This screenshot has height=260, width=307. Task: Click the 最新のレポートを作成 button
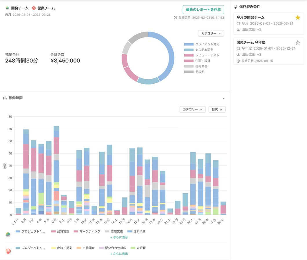point(203,10)
